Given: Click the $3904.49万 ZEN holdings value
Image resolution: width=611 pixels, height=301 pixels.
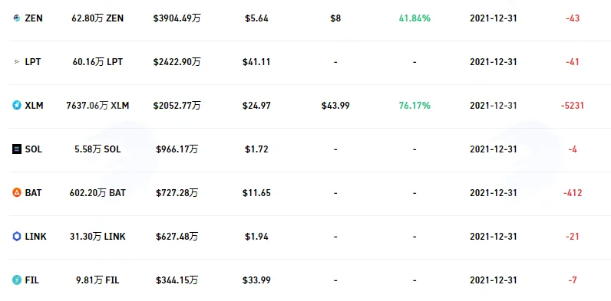Looking at the screenshot, I should tap(177, 18).
